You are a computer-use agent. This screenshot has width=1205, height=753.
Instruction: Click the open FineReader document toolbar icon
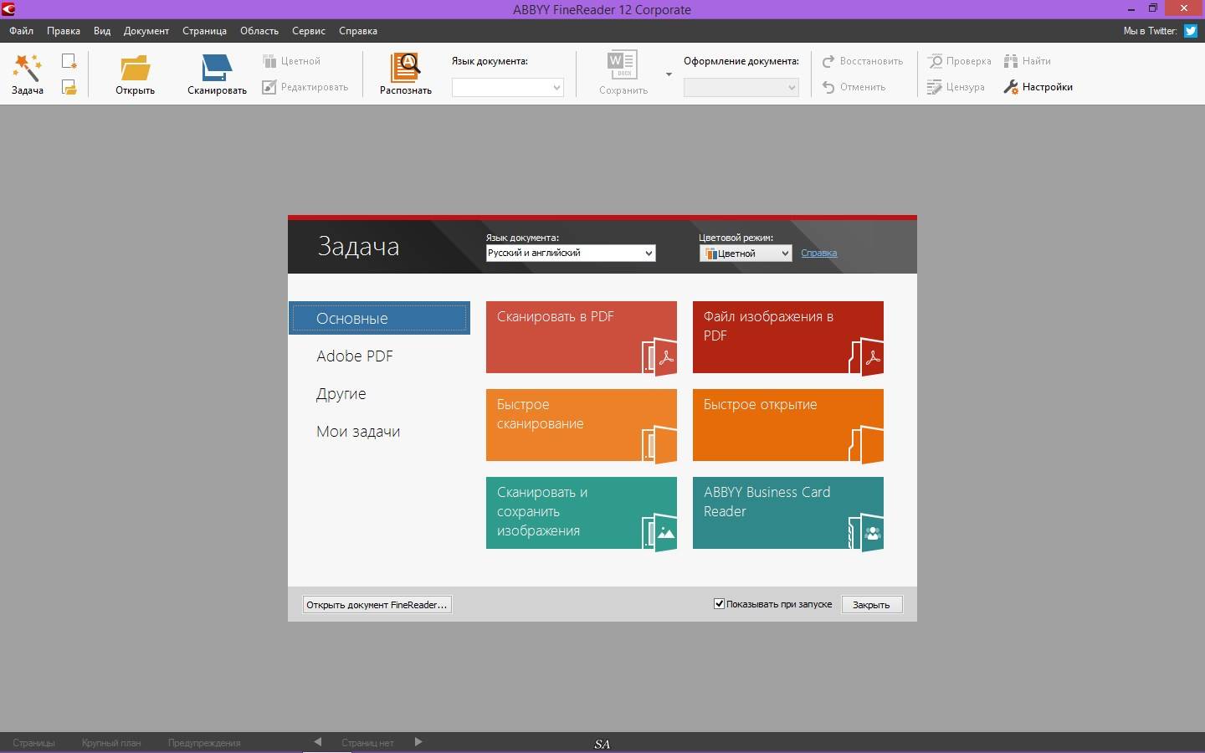[69, 87]
